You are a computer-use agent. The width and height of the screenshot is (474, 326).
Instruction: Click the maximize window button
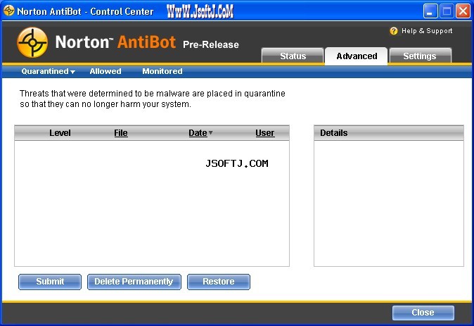(447, 11)
